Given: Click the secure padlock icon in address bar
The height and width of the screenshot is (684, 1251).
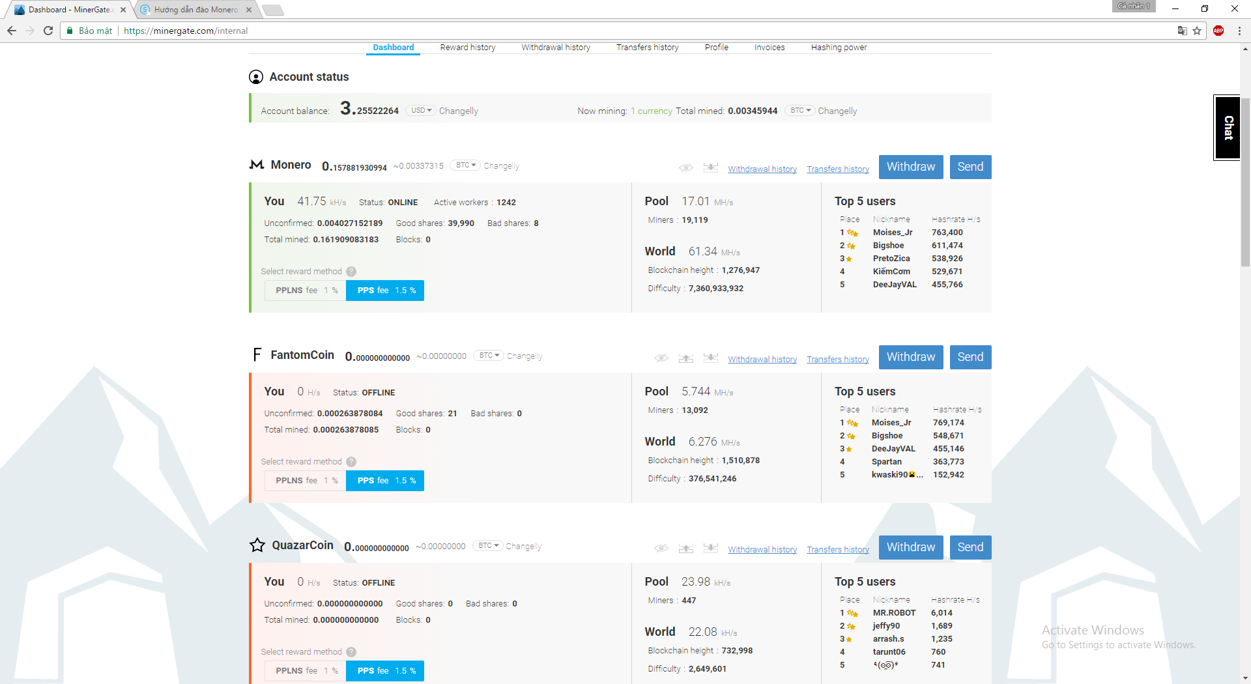Looking at the screenshot, I should pyautogui.click(x=70, y=31).
